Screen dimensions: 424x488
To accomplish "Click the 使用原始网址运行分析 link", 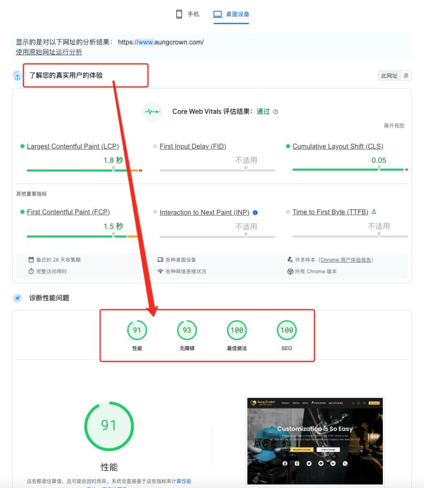I will [49, 52].
